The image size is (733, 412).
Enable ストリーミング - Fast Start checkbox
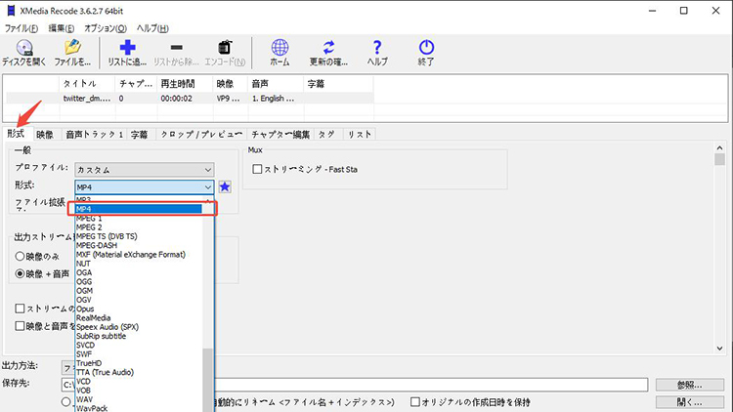(257, 169)
